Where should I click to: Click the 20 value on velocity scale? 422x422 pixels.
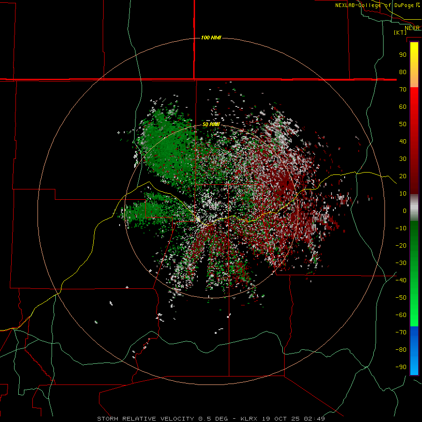(403, 176)
